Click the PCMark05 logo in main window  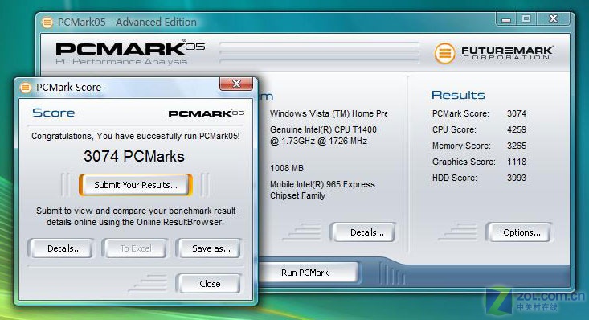[130, 52]
